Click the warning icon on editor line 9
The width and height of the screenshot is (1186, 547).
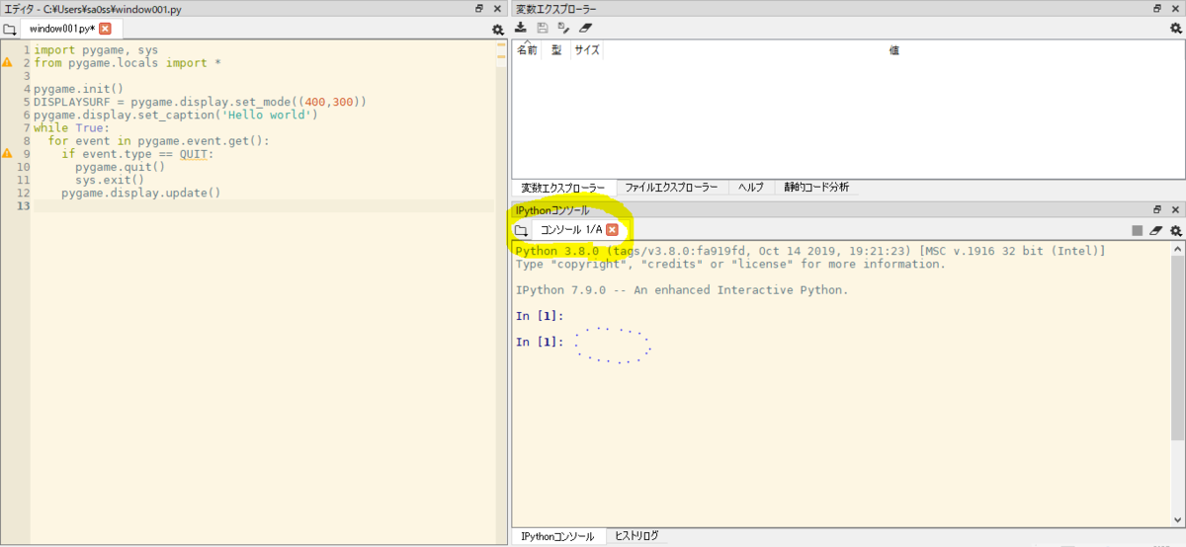[x=7, y=154]
